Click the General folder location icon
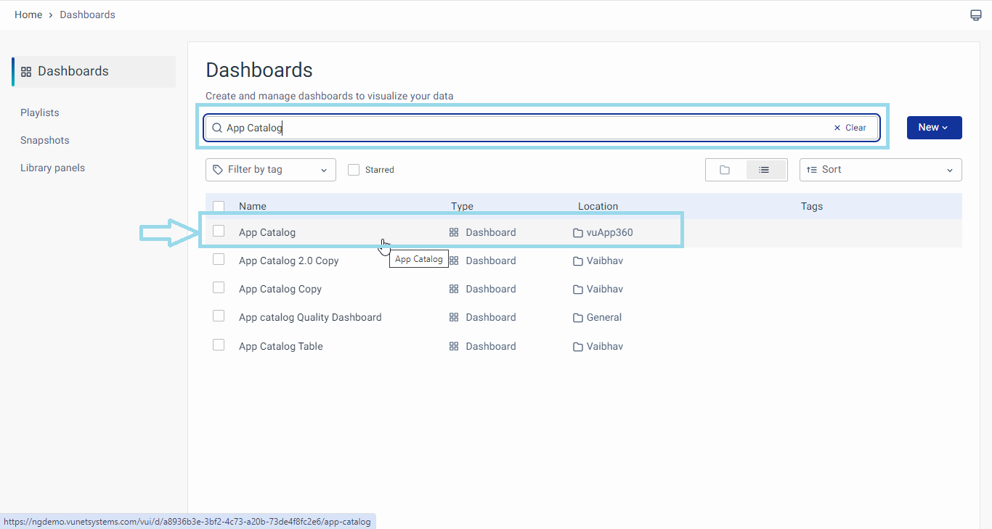 [x=578, y=318]
